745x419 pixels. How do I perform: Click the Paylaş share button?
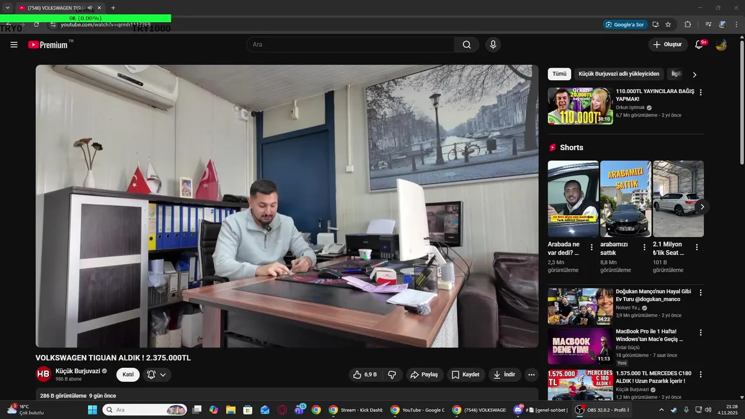[x=425, y=375]
